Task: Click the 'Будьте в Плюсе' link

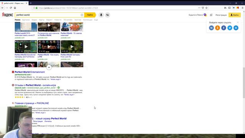Action: 196,15
